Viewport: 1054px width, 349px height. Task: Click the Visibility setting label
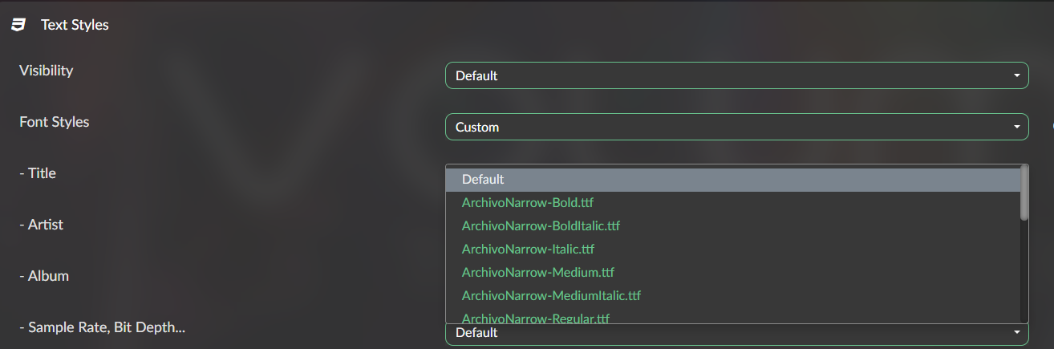pyautogui.click(x=46, y=71)
